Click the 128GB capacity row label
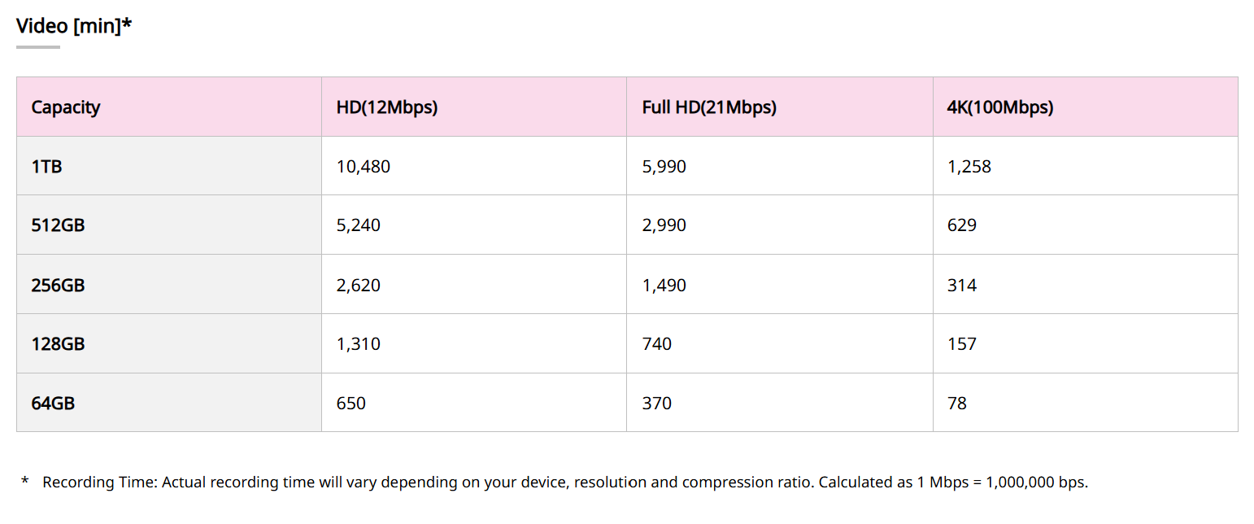This screenshot has height=524, width=1254. click(58, 344)
